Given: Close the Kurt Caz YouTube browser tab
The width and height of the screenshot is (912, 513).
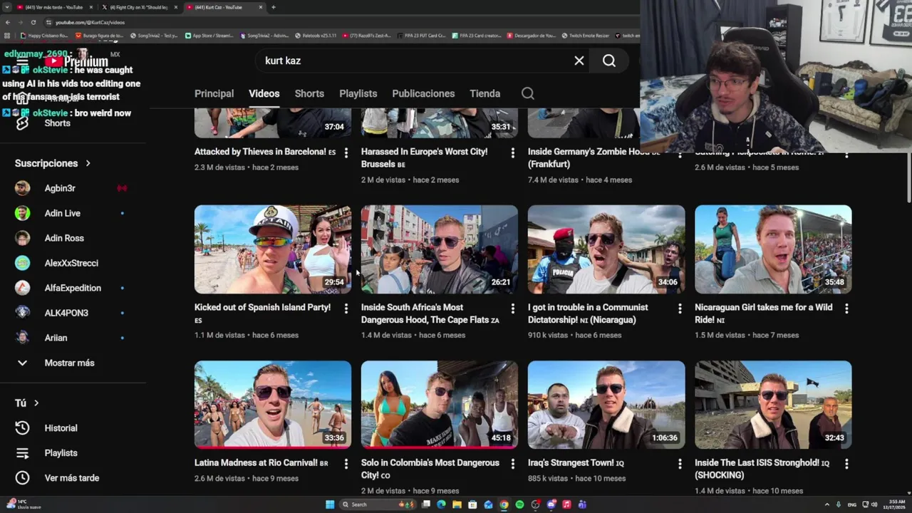Looking at the screenshot, I should [261, 7].
